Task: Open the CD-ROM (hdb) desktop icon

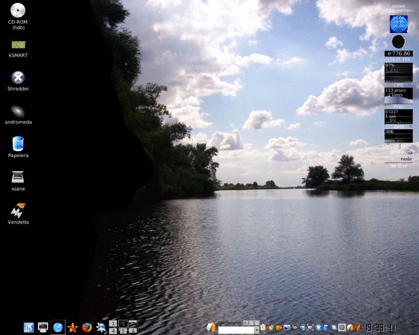Action: coord(18,16)
